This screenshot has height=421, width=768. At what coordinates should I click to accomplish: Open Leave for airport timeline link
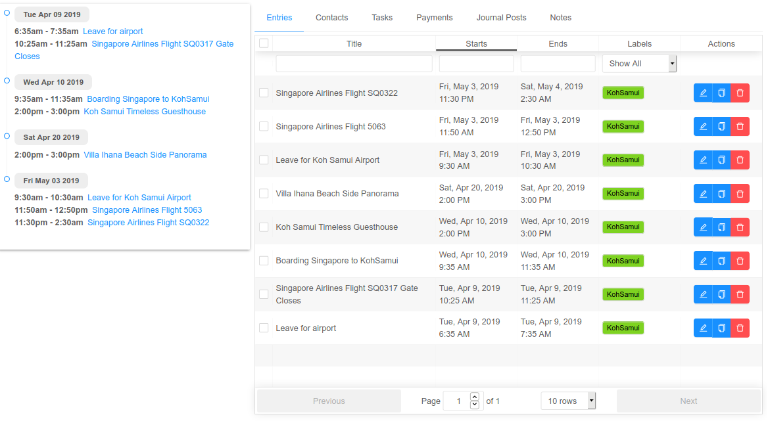tap(112, 32)
